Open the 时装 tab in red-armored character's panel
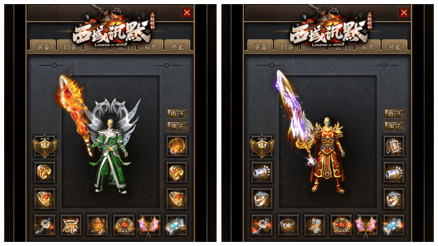 click(287, 47)
